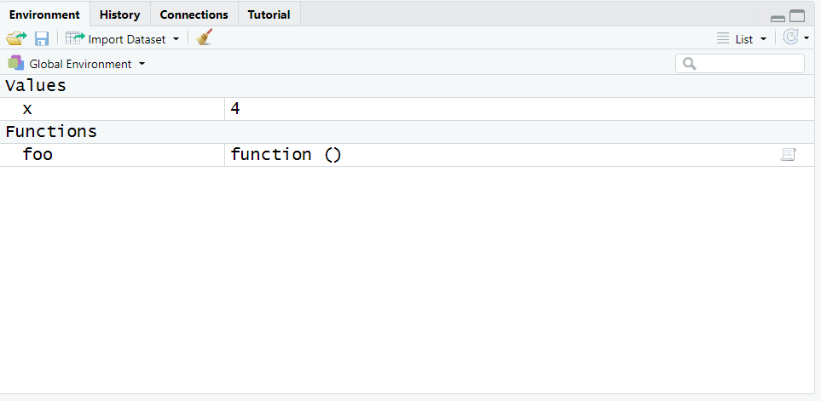821x401 pixels.
Task: Click the foo function name
Action: [38, 155]
